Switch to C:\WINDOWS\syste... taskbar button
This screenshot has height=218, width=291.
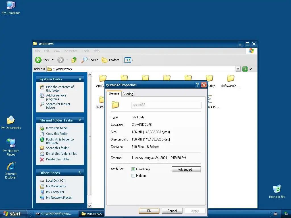pos(57,214)
